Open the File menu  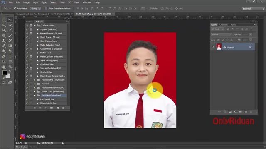pyautogui.click(x=11, y=2)
